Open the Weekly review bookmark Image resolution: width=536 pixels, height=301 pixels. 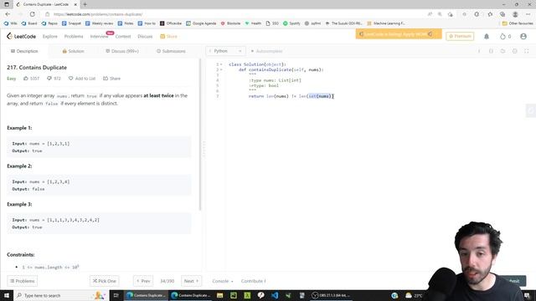click(x=99, y=23)
